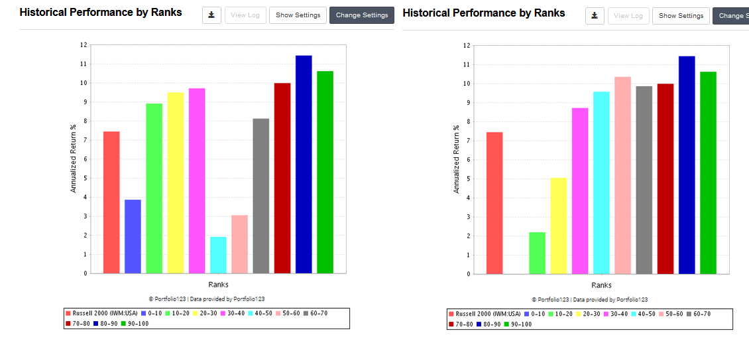The height and width of the screenshot is (353, 749).
Task: Click the download icon above the left chart
Action: [211, 15]
